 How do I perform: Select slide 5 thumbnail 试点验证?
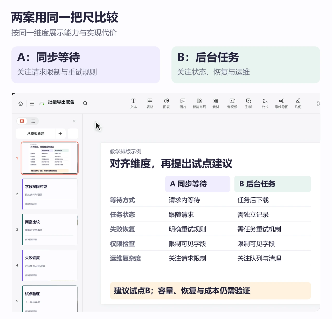[50, 299]
